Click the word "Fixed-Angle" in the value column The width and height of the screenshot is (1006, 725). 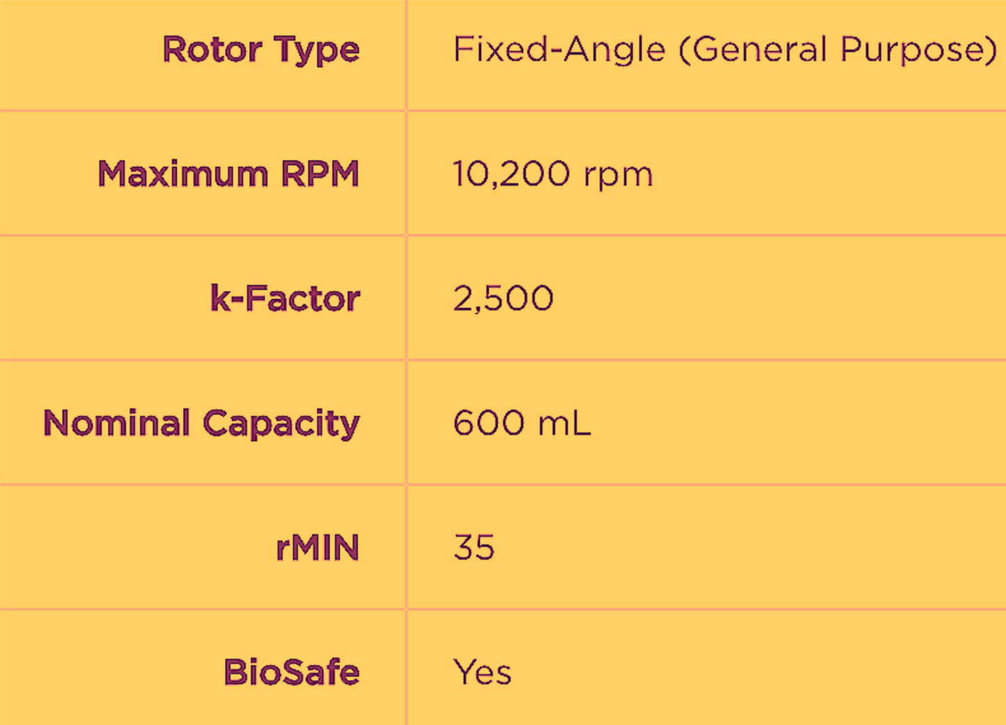click(559, 50)
